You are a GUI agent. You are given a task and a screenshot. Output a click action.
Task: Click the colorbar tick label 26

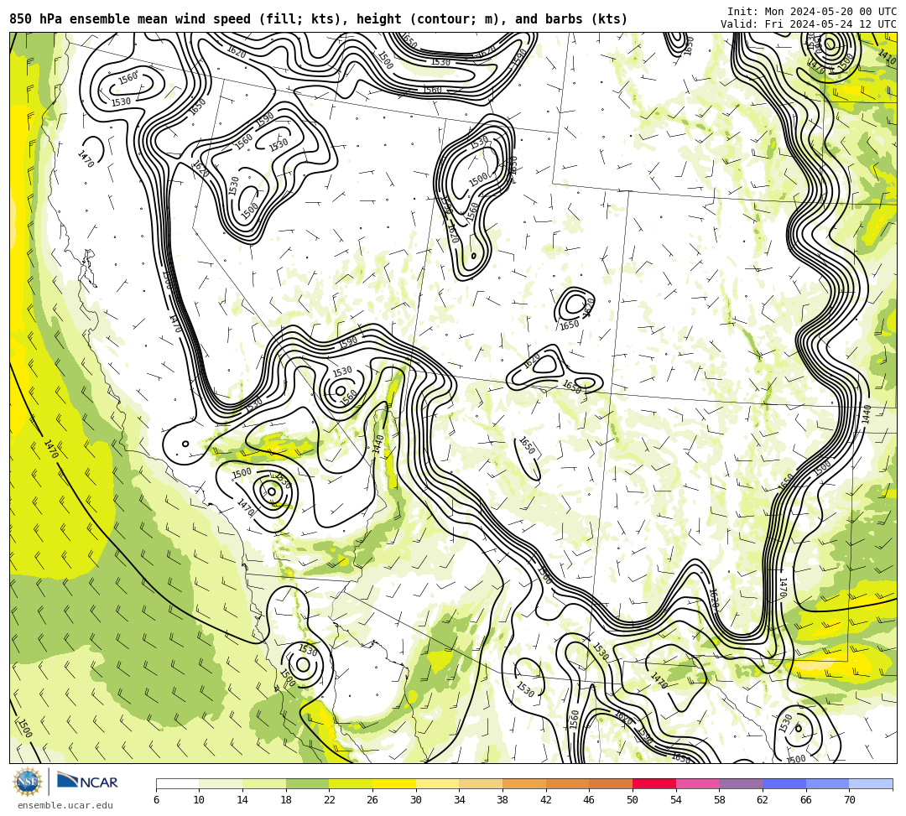[x=372, y=800]
